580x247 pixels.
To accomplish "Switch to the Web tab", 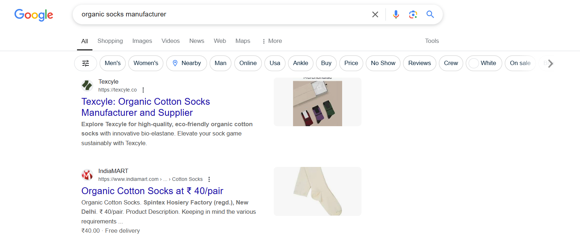I will [x=220, y=41].
